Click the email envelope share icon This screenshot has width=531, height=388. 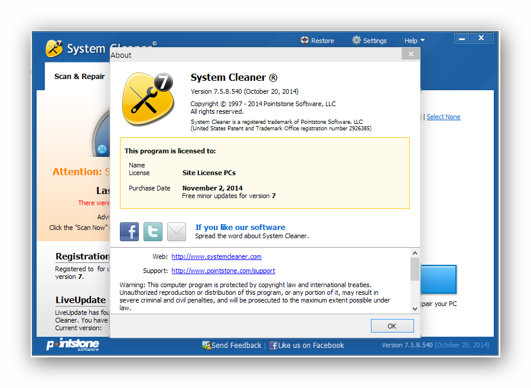tap(177, 232)
